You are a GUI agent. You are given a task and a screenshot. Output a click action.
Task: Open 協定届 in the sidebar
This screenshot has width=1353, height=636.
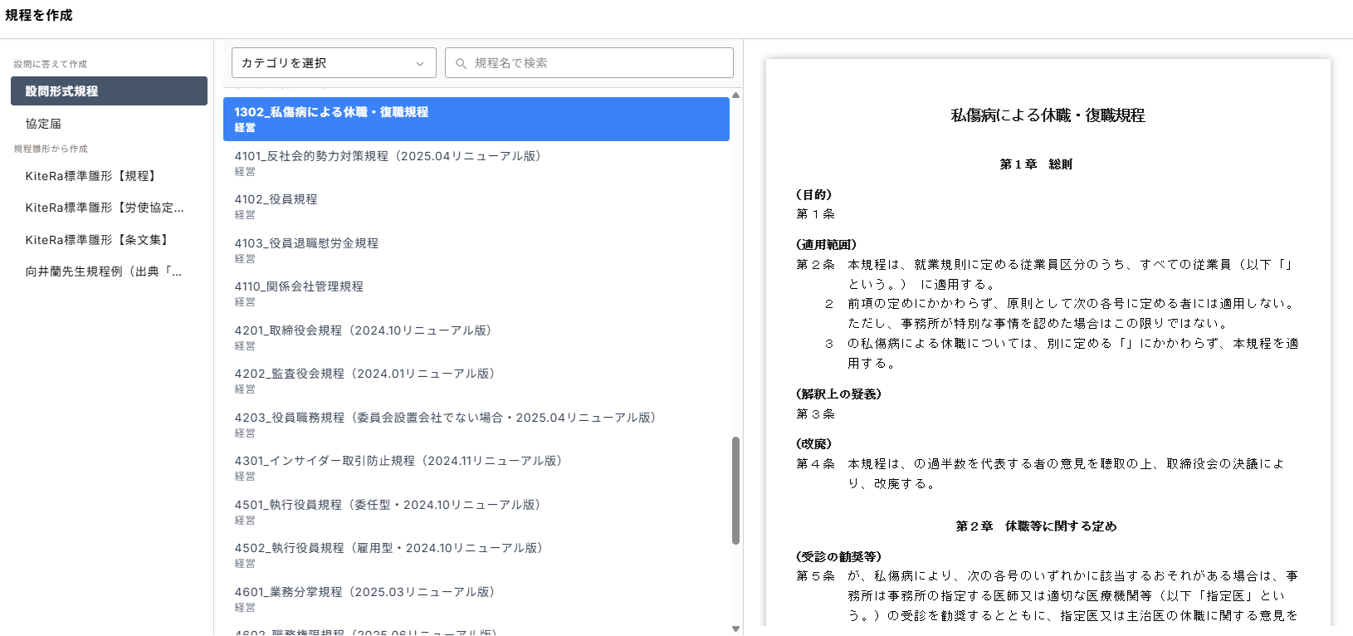pos(43,124)
